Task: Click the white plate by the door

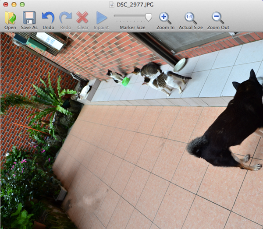Action: 180,65
